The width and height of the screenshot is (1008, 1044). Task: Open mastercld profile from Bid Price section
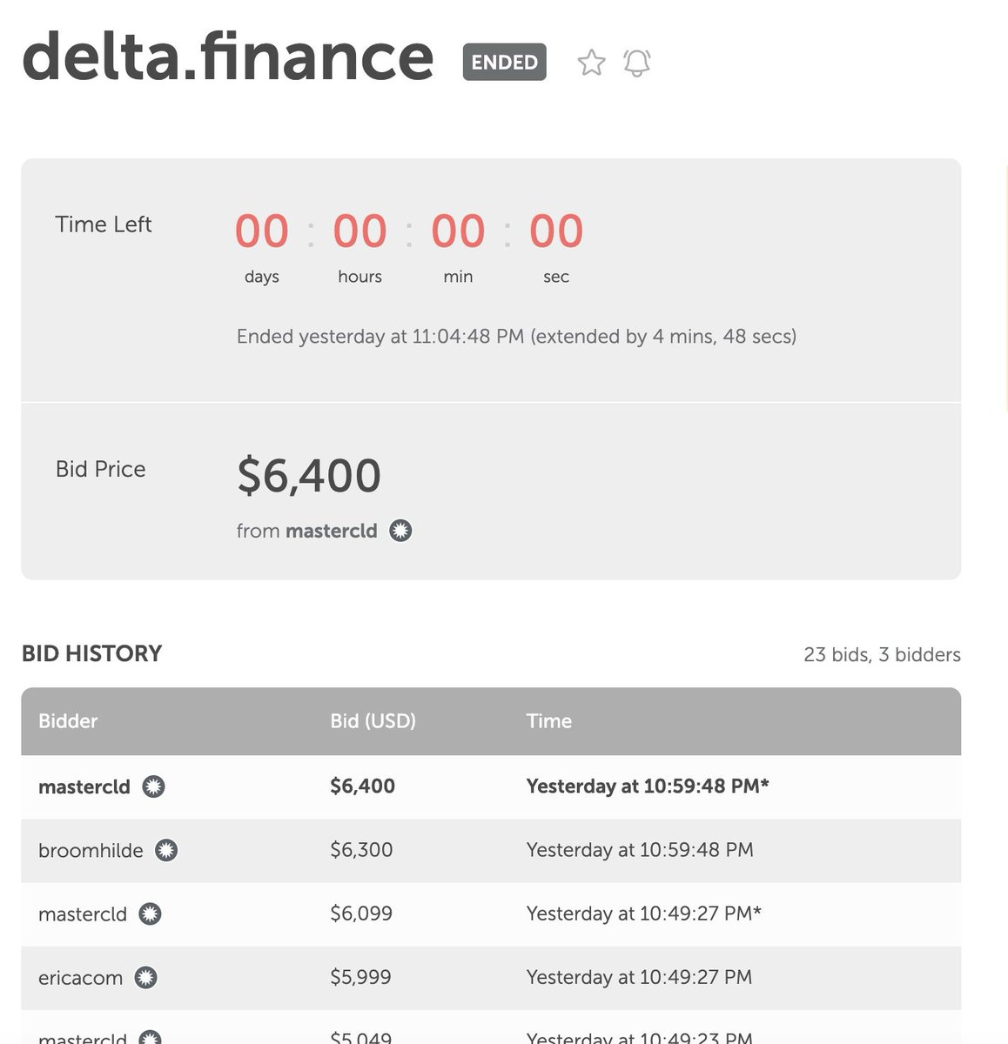pyautogui.click(x=332, y=531)
